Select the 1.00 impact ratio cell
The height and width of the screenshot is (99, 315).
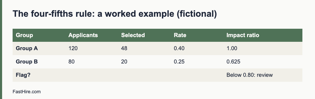click(232, 48)
